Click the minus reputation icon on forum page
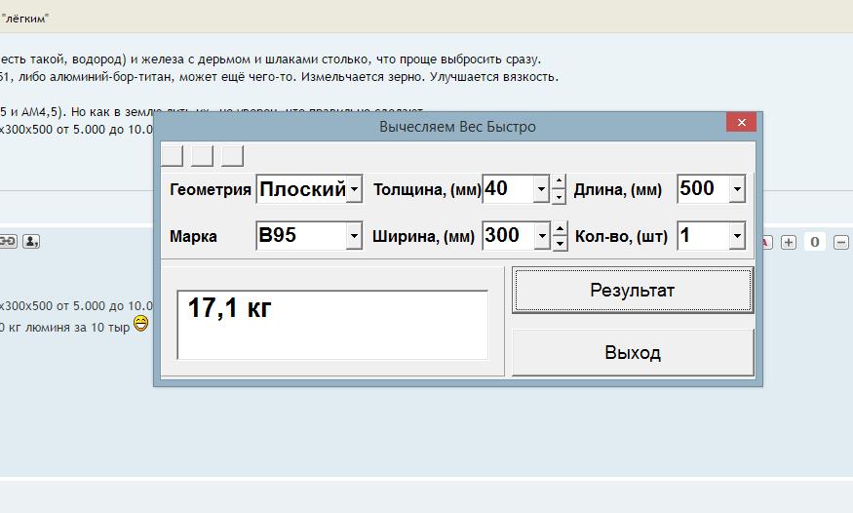 coord(841,242)
